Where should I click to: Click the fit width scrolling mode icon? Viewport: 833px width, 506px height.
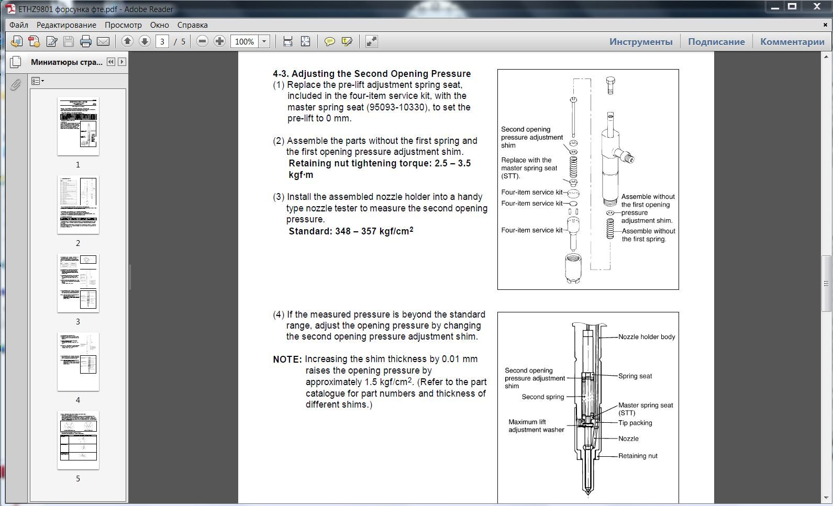(287, 41)
